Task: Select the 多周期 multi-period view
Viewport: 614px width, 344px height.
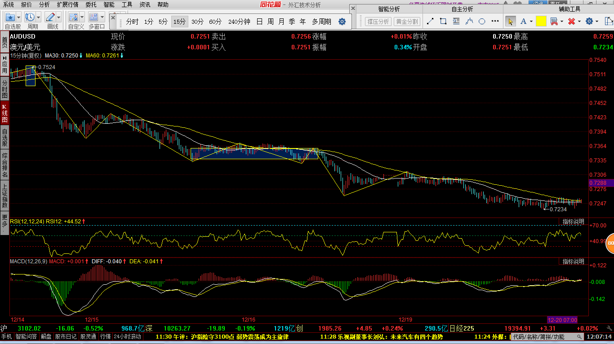Action: click(321, 22)
